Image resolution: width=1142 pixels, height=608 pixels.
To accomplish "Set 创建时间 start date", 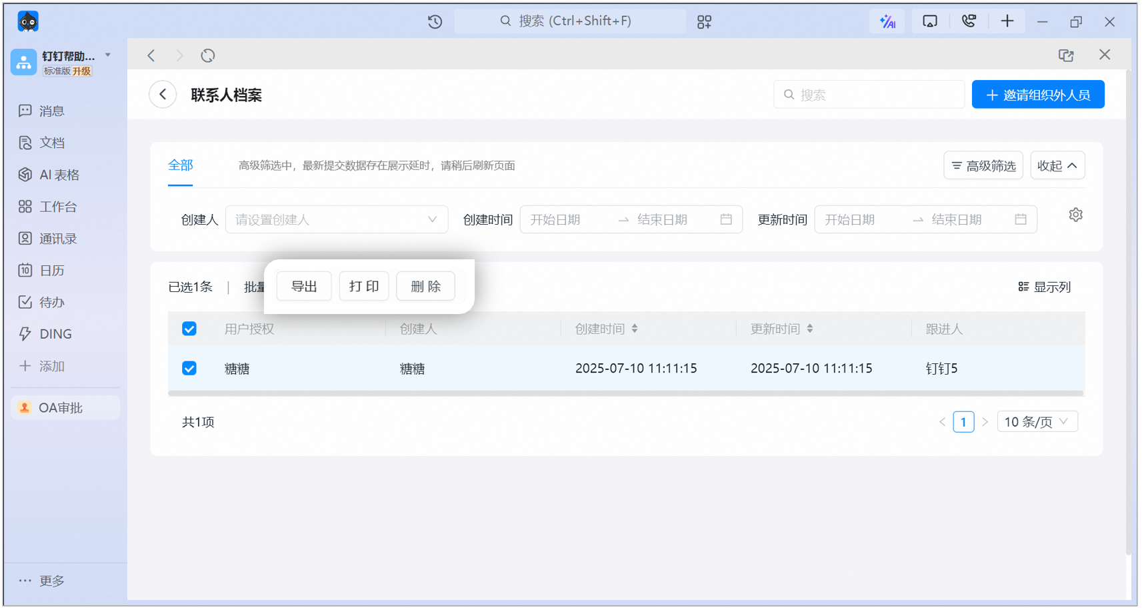I will coord(555,219).
